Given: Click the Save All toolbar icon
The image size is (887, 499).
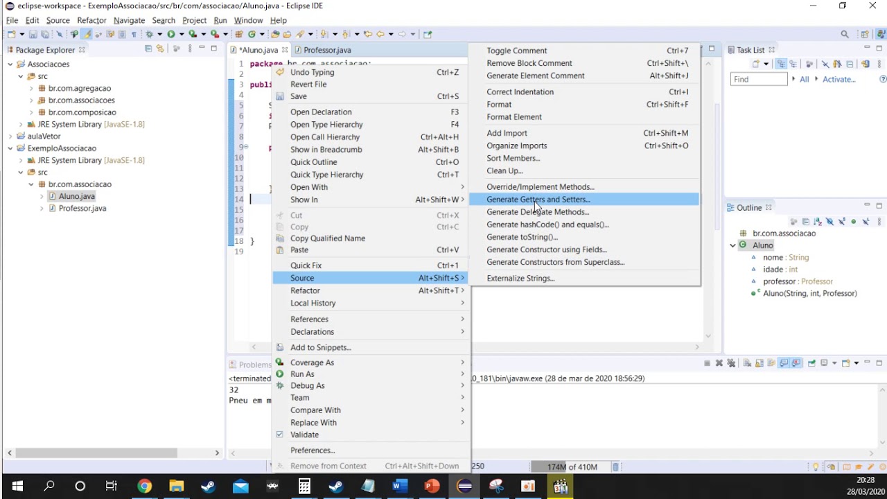Looking at the screenshot, I should 45,34.
